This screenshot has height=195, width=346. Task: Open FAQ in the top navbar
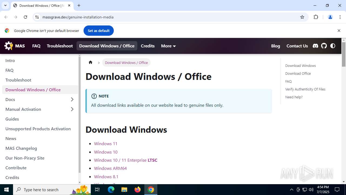click(36, 46)
